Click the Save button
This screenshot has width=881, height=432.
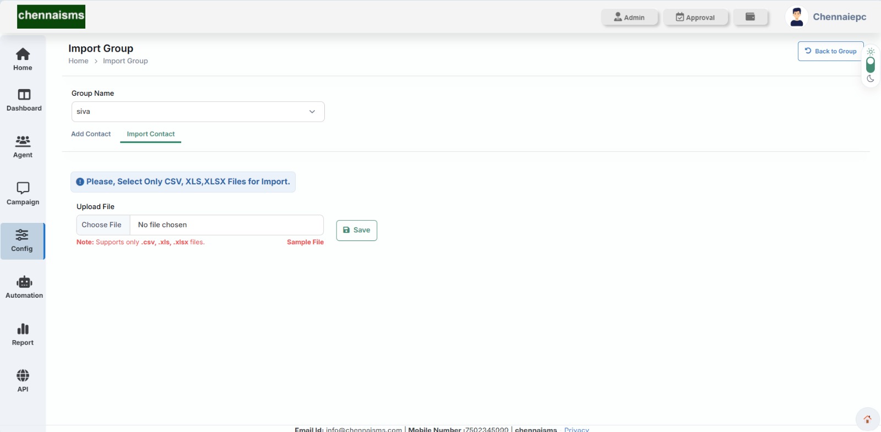click(x=356, y=230)
